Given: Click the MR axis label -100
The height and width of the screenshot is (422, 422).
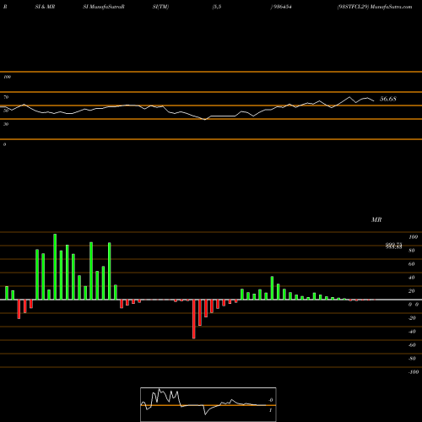Looking at the screenshot, I should (414, 372).
